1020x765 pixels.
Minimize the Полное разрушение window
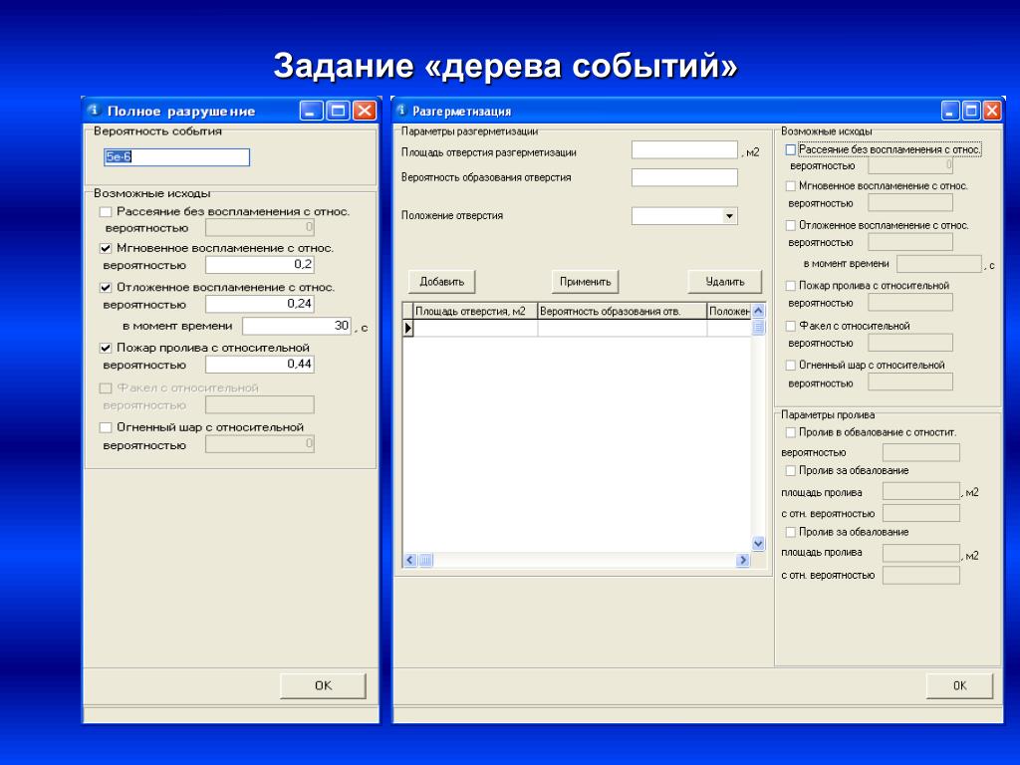pyautogui.click(x=312, y=111)
